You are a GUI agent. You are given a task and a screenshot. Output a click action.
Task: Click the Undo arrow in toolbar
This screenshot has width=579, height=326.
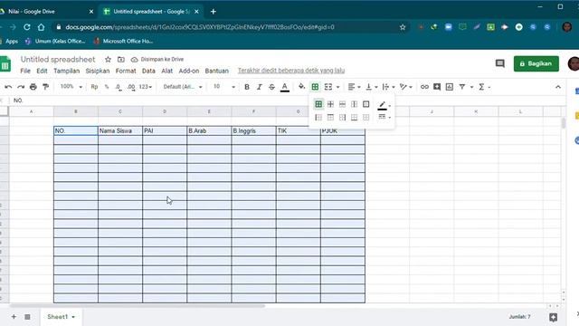tap(8, 87)
